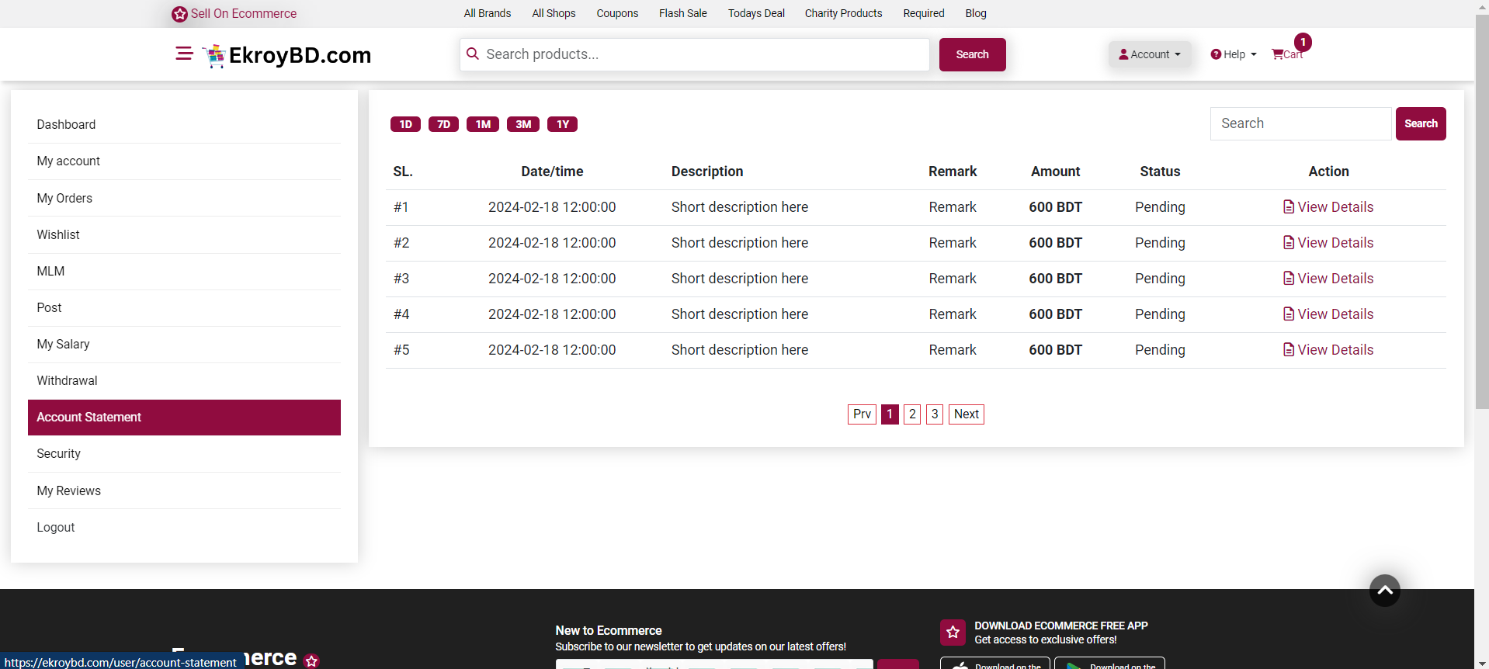Open the Flash Sale menu item

[x=682, y=13]
